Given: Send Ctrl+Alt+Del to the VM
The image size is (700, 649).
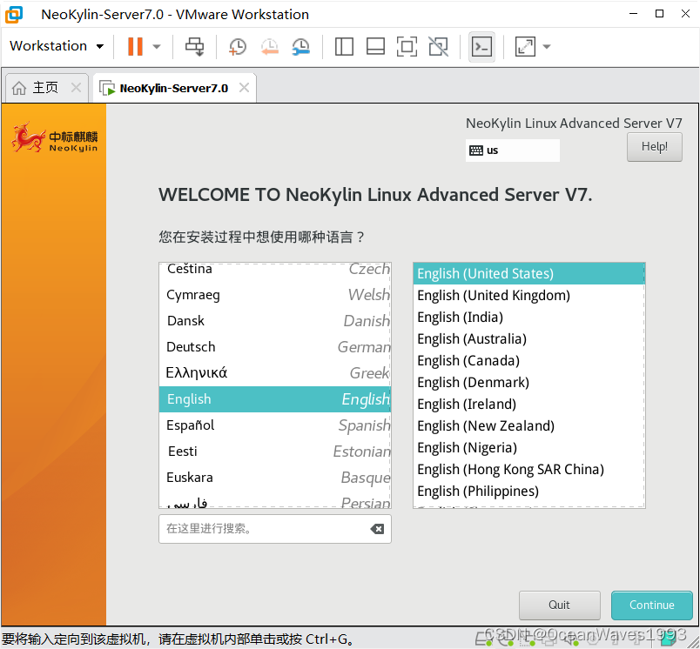Looking at the screenshot, I should click(195, 46).
